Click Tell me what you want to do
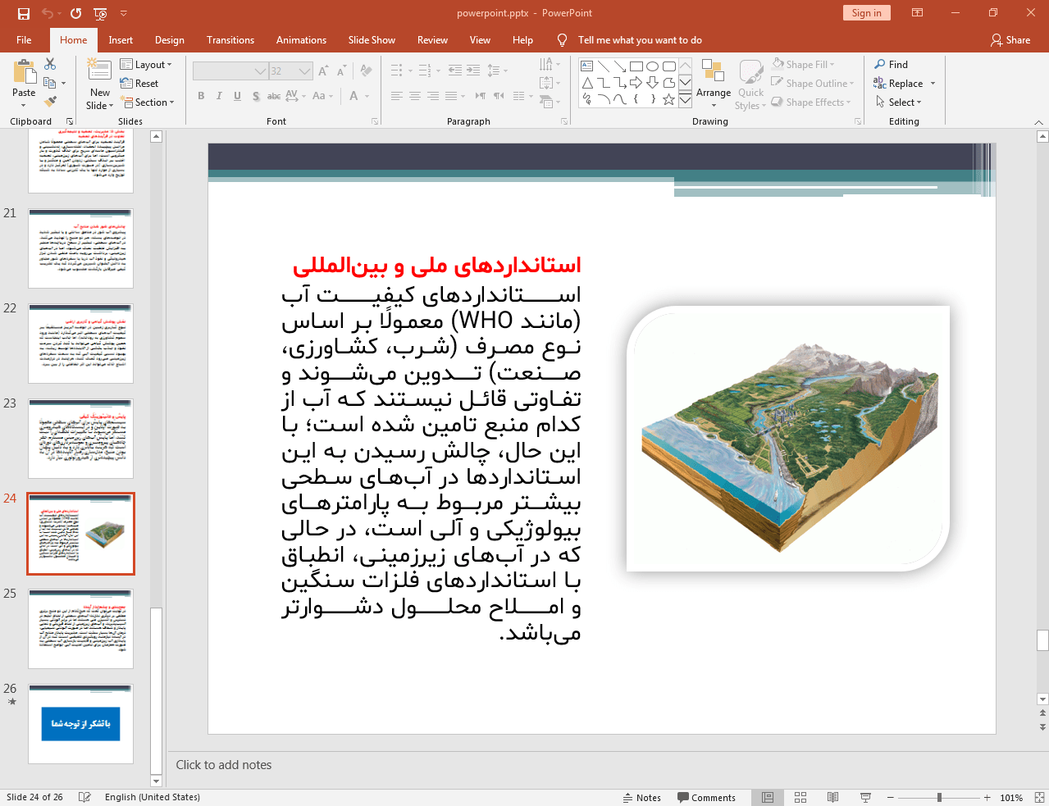 click(640, 40)
